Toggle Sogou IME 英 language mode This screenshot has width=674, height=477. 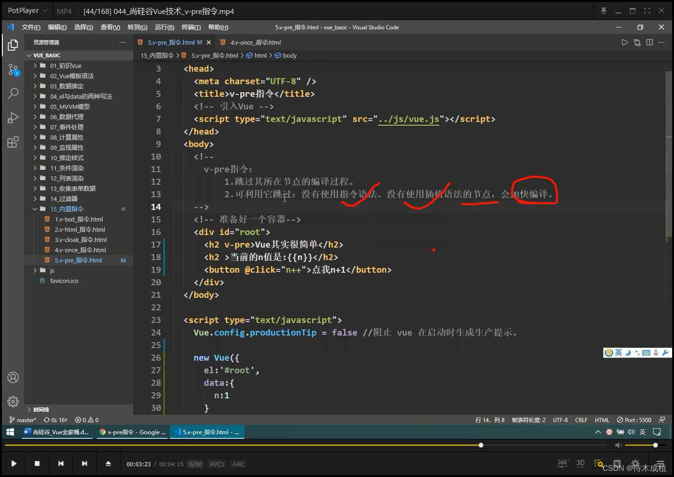coord(618,353)
